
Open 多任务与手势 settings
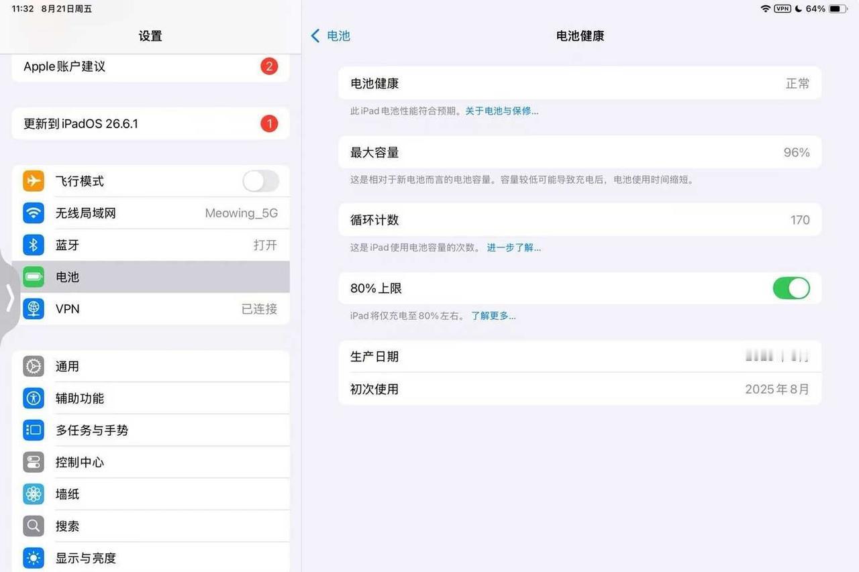150,431
